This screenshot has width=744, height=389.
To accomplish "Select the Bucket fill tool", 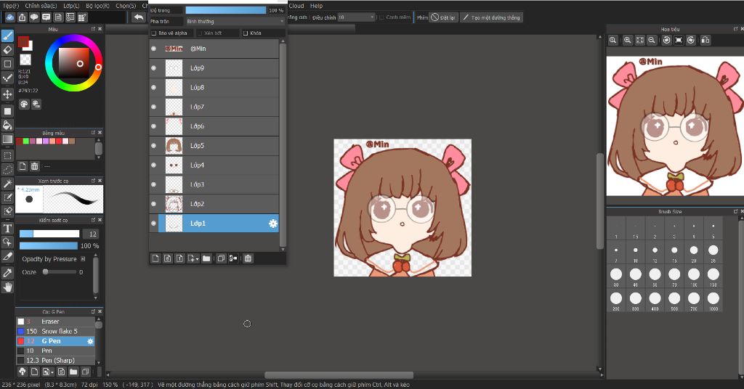I will (7, 125).
